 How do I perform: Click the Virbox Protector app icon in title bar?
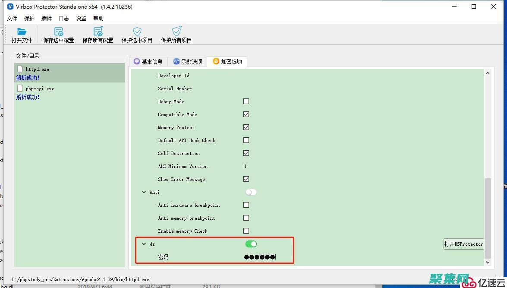tap(10, 7)
